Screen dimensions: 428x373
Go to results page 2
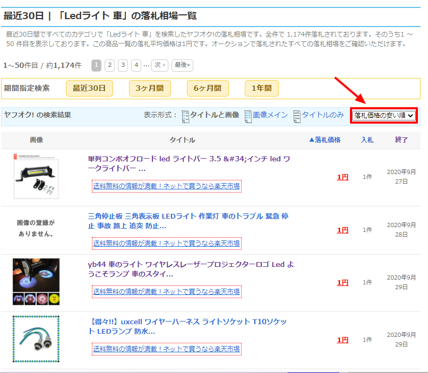tap(110, 65)
